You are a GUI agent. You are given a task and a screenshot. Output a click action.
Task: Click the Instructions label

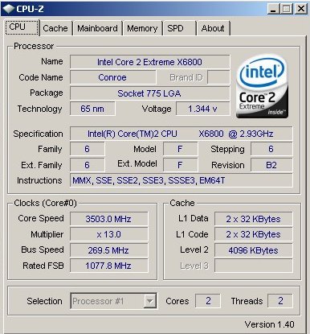point(39,180)
